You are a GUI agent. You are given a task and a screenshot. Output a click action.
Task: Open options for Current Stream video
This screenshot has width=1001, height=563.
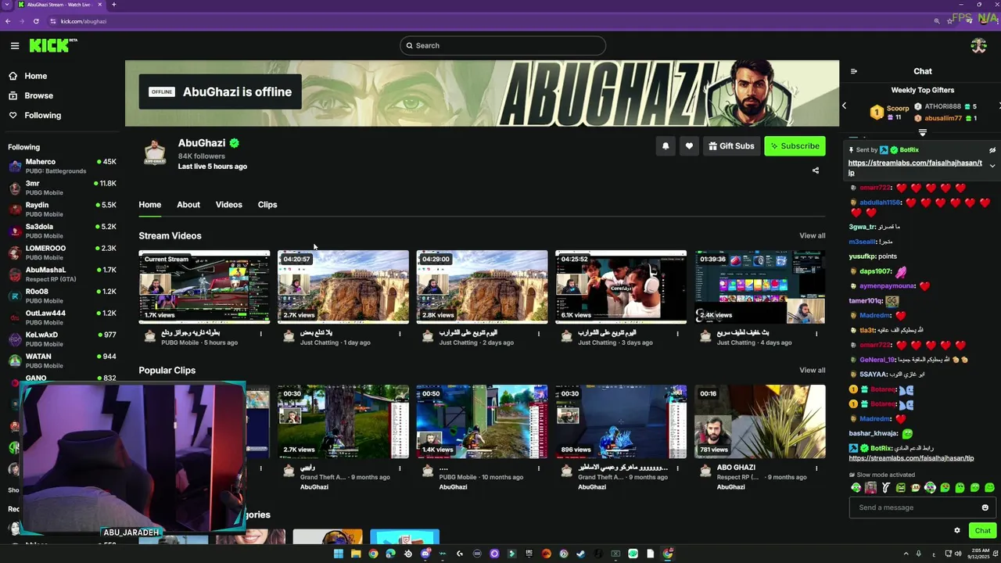point(260,334)
